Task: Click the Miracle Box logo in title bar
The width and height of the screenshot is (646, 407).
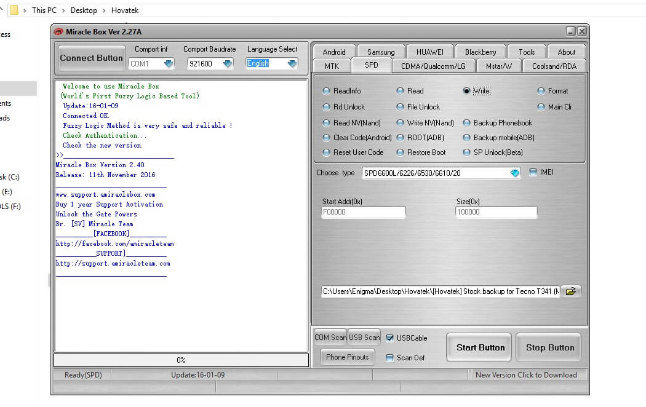Action: point(58,32)
